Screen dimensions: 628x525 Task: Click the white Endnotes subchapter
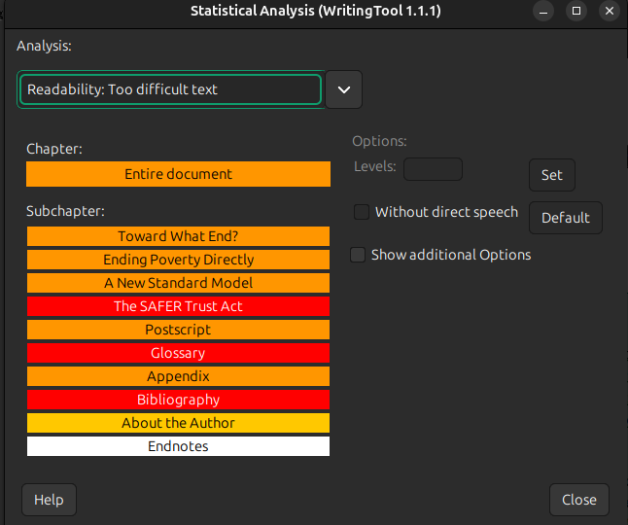(x=178, y=446)
